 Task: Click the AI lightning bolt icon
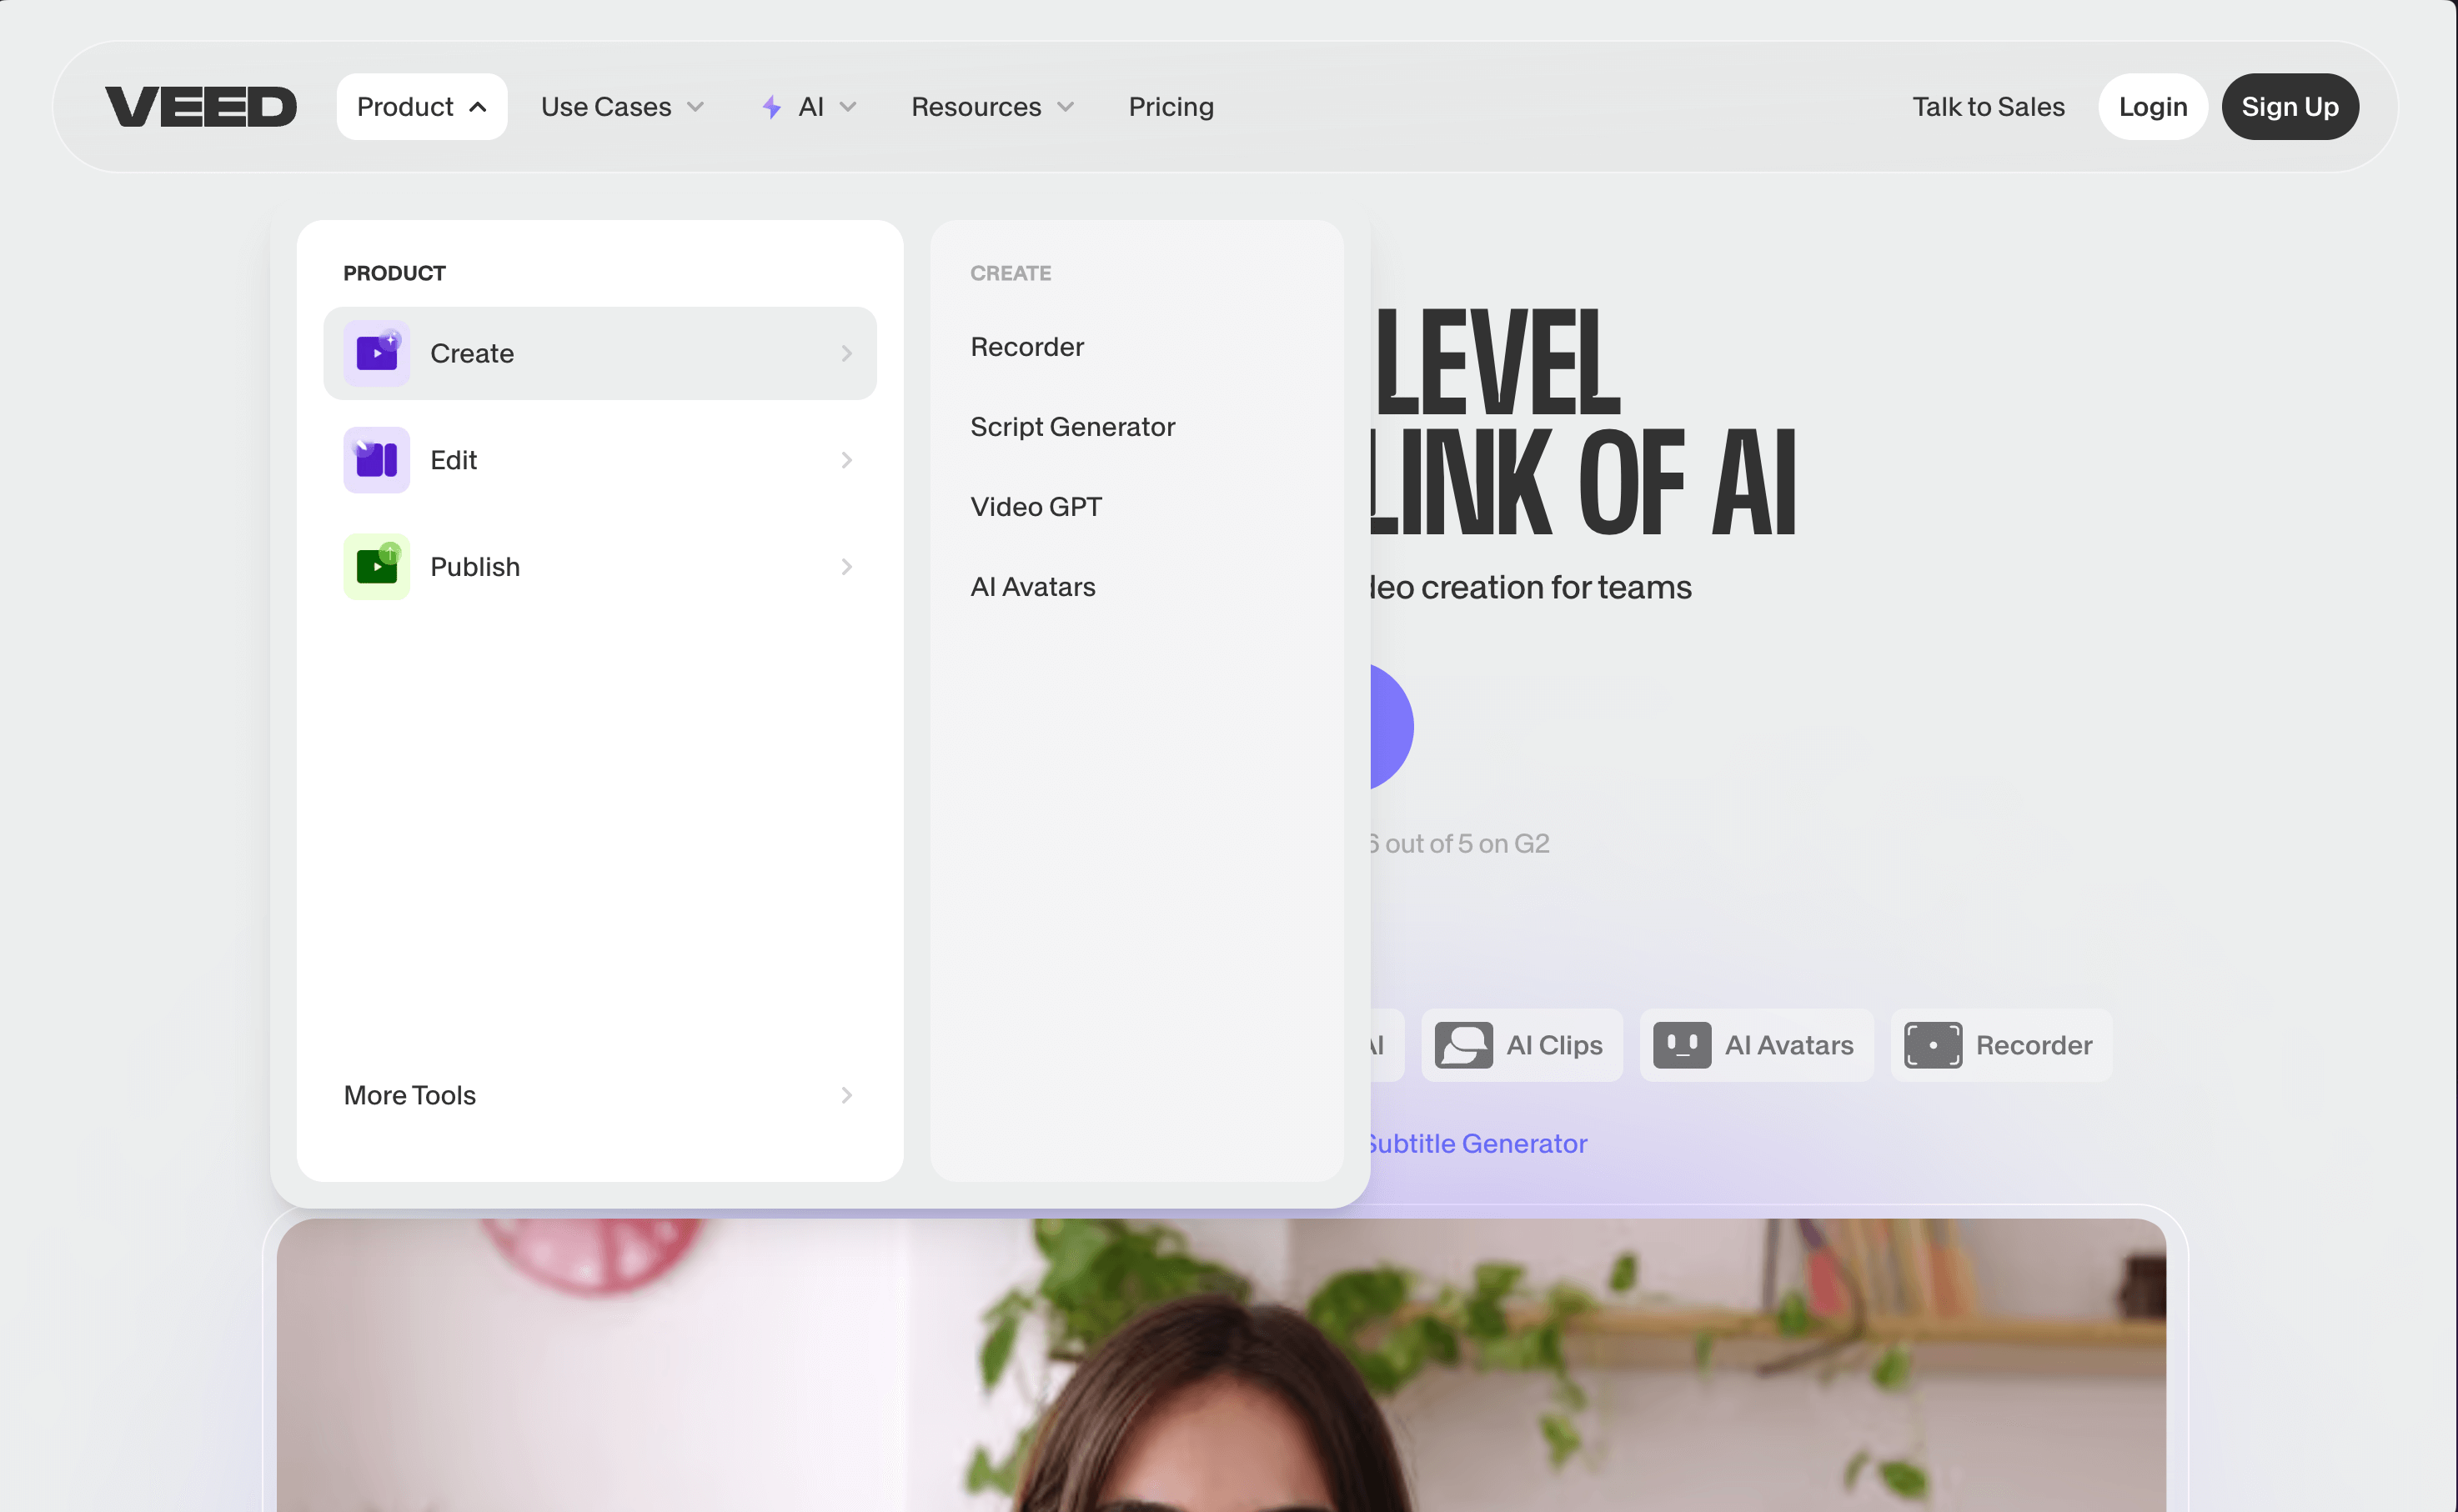771,107
